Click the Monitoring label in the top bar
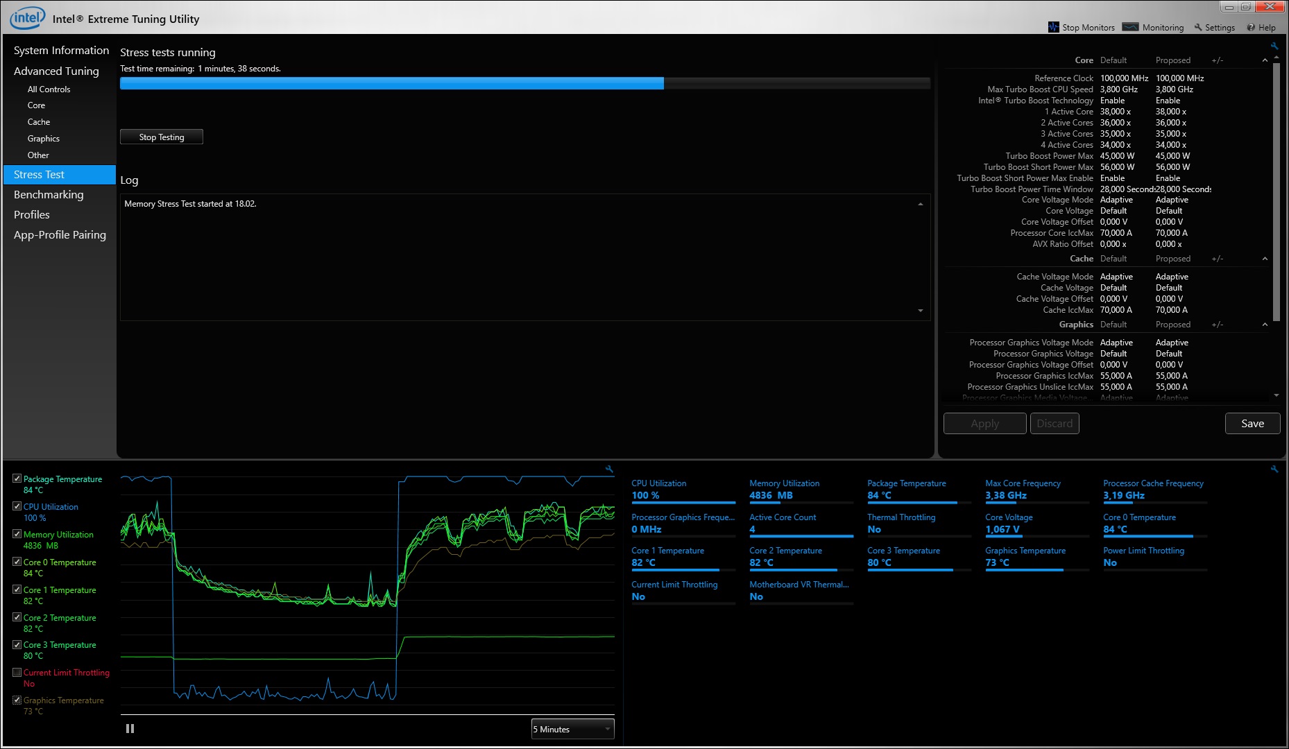The height and width of the screenshot is (749, 1289). tap(1163, 28)
